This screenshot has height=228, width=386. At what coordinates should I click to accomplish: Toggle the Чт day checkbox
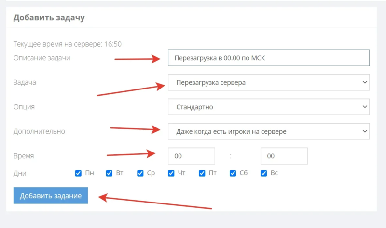(x=171, y=173)
